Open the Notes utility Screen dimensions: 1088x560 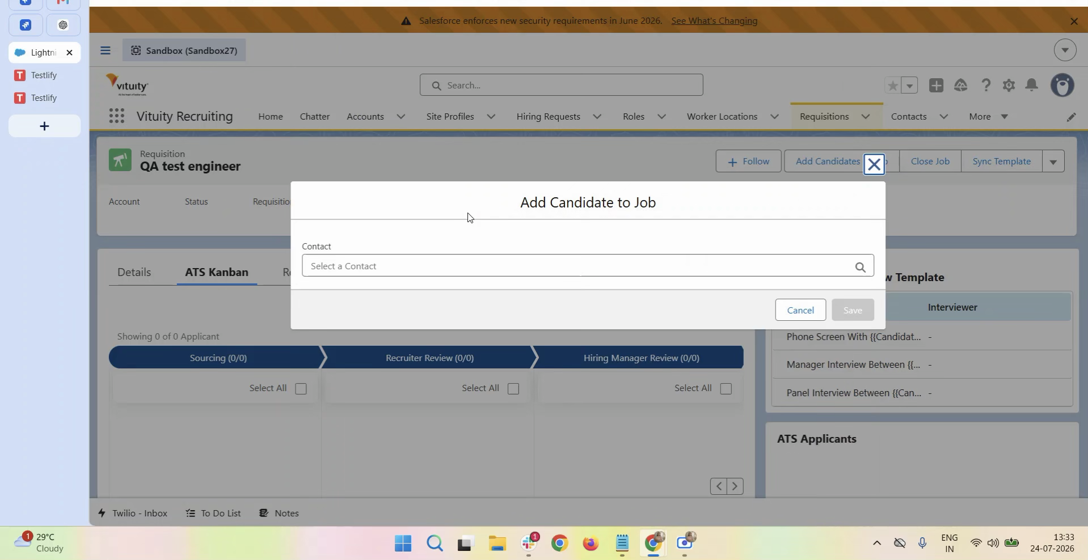point(279,513)
